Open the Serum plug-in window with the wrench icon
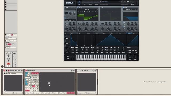 click(9, 70)
